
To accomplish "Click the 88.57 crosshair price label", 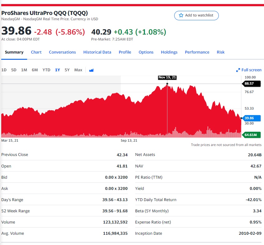I will 251,83.
